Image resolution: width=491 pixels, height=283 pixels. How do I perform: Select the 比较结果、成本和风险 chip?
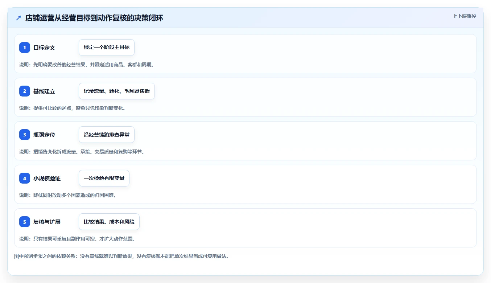point(109,222)
